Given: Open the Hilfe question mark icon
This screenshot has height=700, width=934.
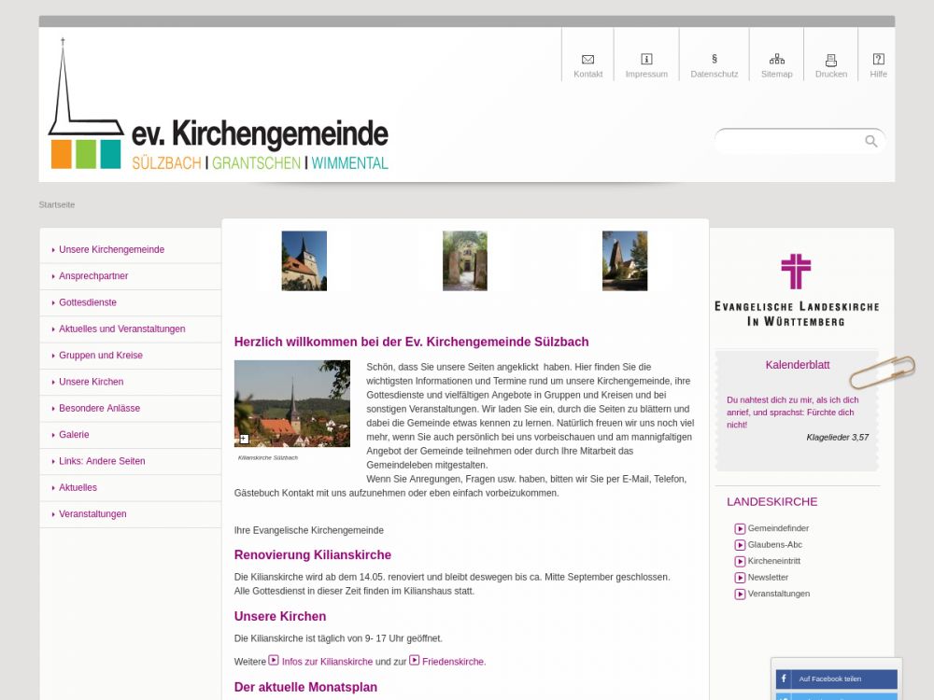Looking at the screenshot, I should (878, 60).
